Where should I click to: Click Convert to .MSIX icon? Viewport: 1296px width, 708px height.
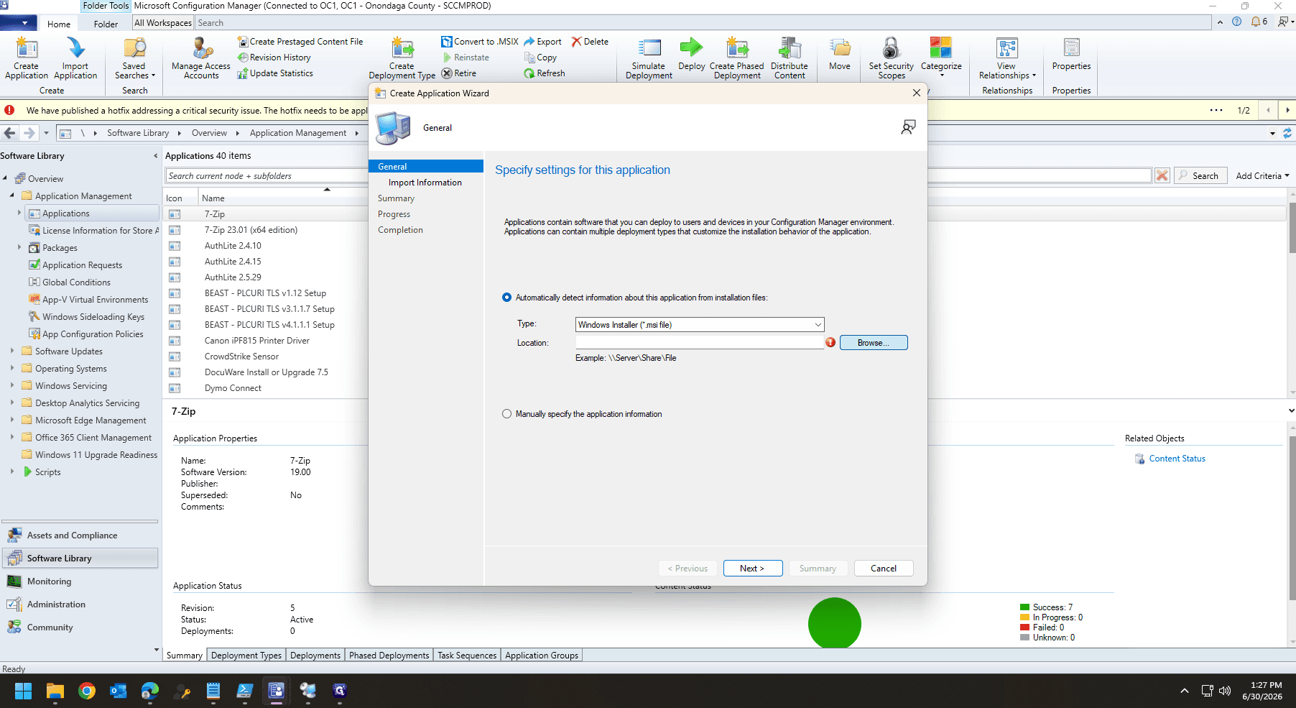(447, 42)
